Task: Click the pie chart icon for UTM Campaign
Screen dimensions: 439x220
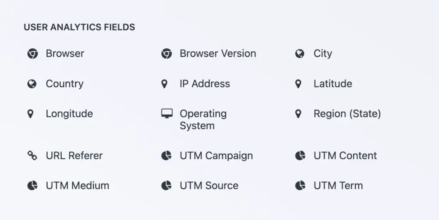Action: point(166,156)
